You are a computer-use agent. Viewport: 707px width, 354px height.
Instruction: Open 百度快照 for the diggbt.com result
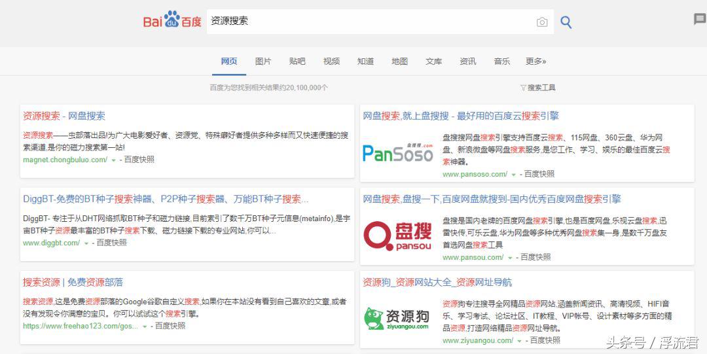pyautogui.click(x=112, y=243)
